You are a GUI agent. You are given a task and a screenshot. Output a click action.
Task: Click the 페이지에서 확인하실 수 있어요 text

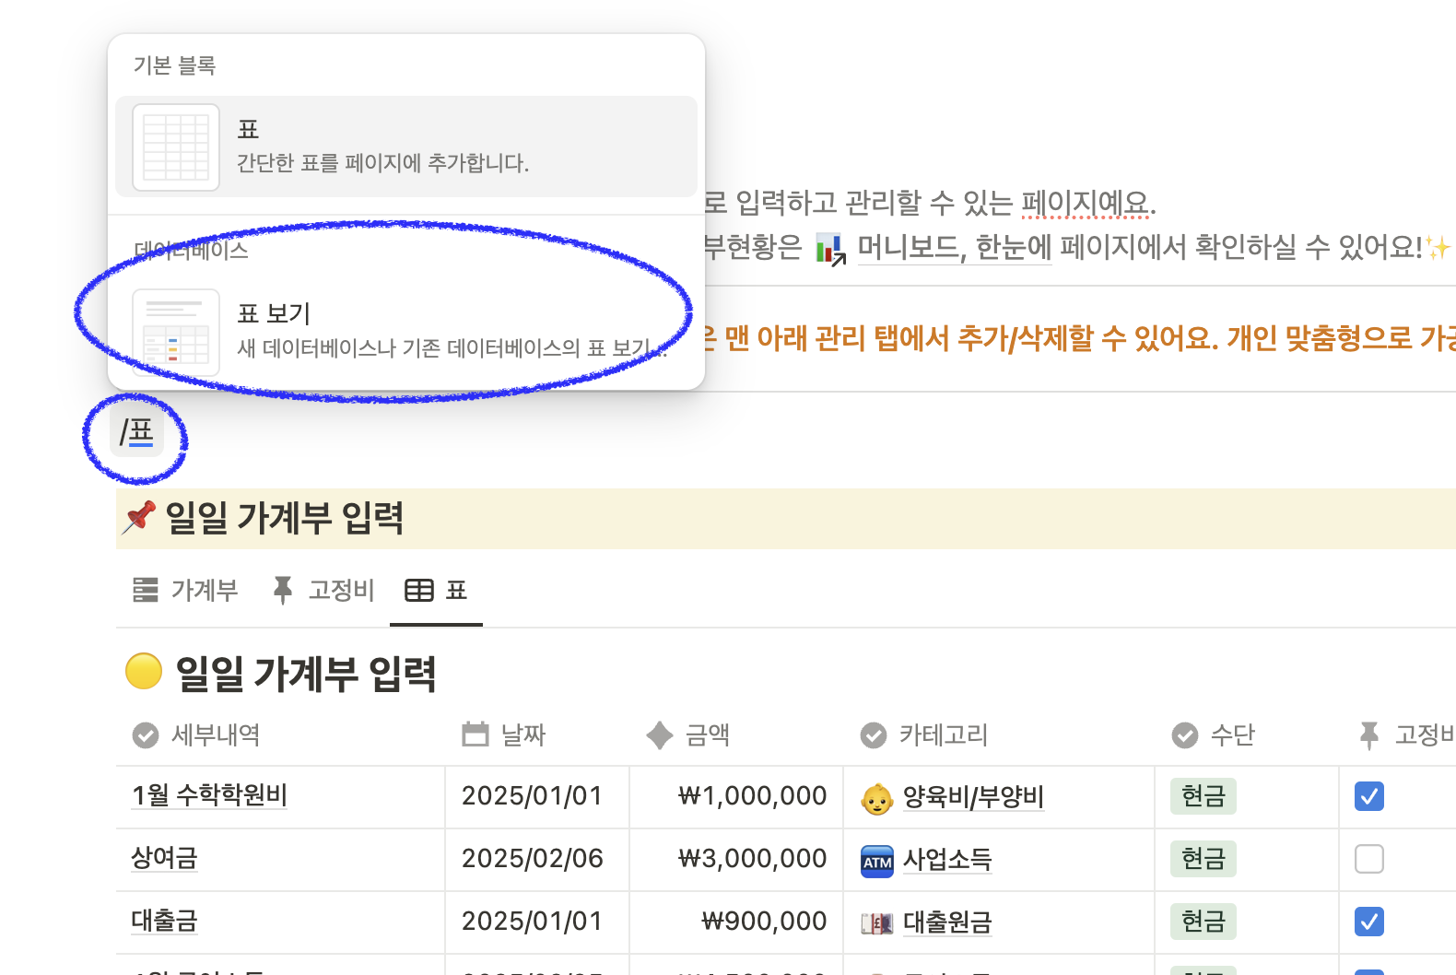click(1242, 247)
